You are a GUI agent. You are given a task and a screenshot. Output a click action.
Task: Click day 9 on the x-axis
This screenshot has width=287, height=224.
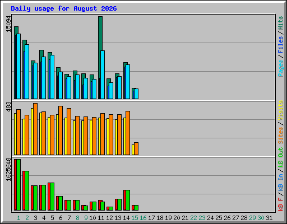click(x=86, y=218)
